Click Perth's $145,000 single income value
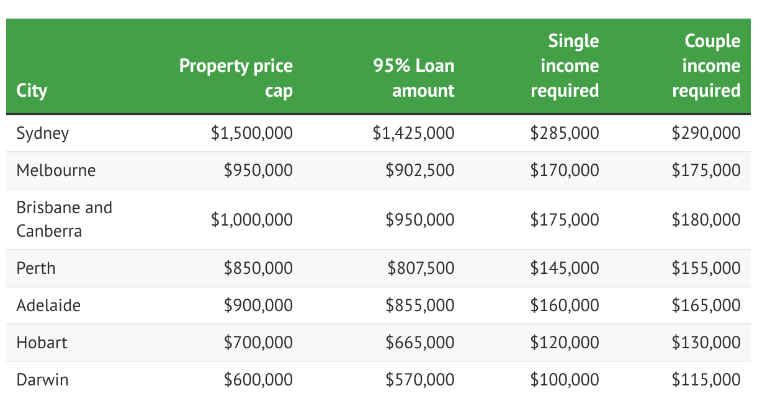This screenshot has height=404, width=757. pos(565,268)
